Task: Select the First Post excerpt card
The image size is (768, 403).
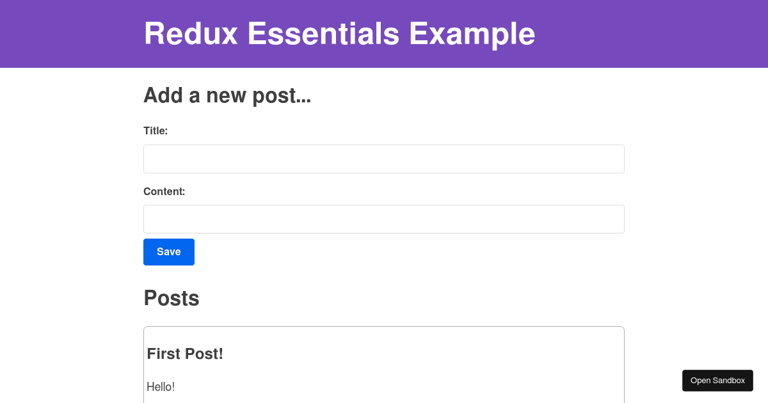Action: pos(384,365)
